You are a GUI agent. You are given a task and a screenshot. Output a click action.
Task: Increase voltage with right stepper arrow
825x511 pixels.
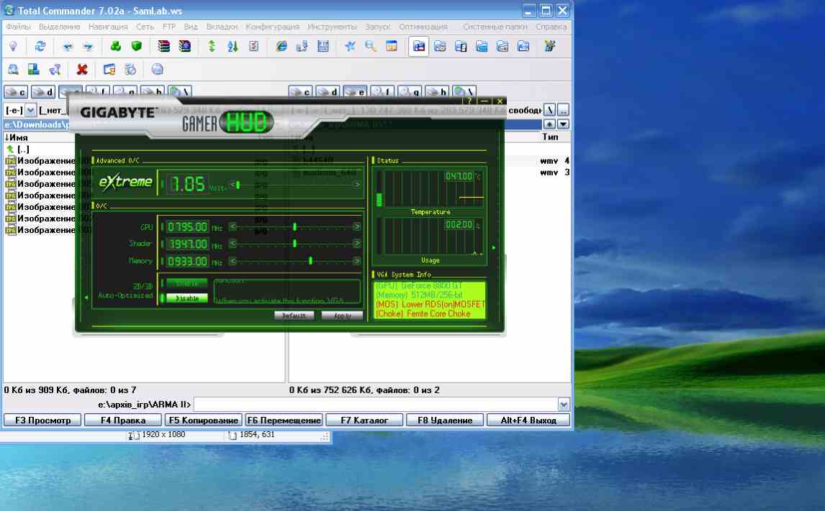coord(357,185)
